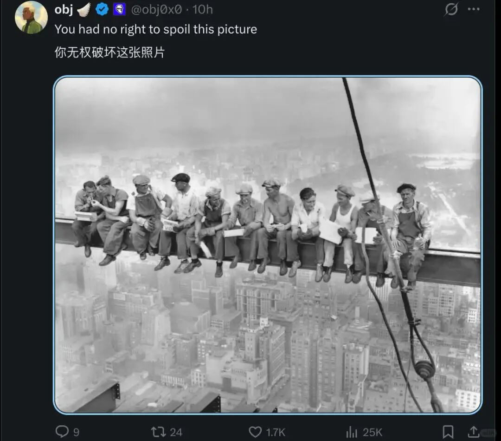Click the 10h timestamp link

click(203, 9)
